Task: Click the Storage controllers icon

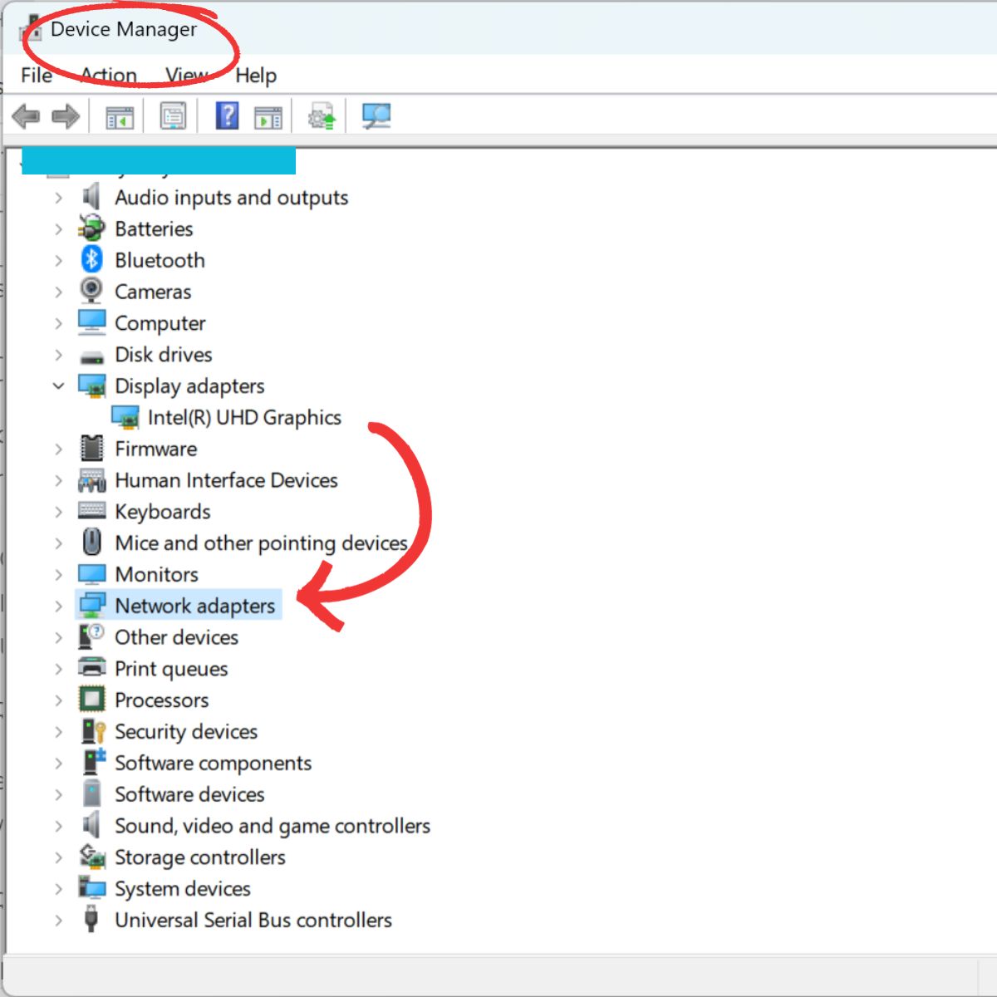Action: (92, 857)
